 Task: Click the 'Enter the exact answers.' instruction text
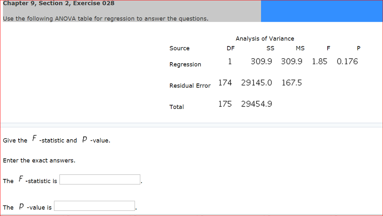[x=39, y=161]
